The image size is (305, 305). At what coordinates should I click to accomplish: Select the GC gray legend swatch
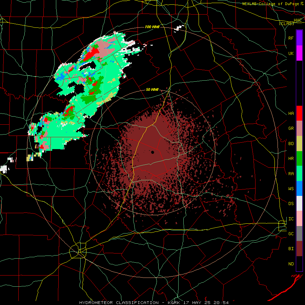coord(299,233)
